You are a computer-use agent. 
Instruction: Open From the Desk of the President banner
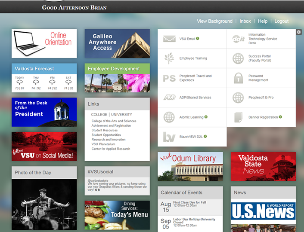[x=44, y=112]
